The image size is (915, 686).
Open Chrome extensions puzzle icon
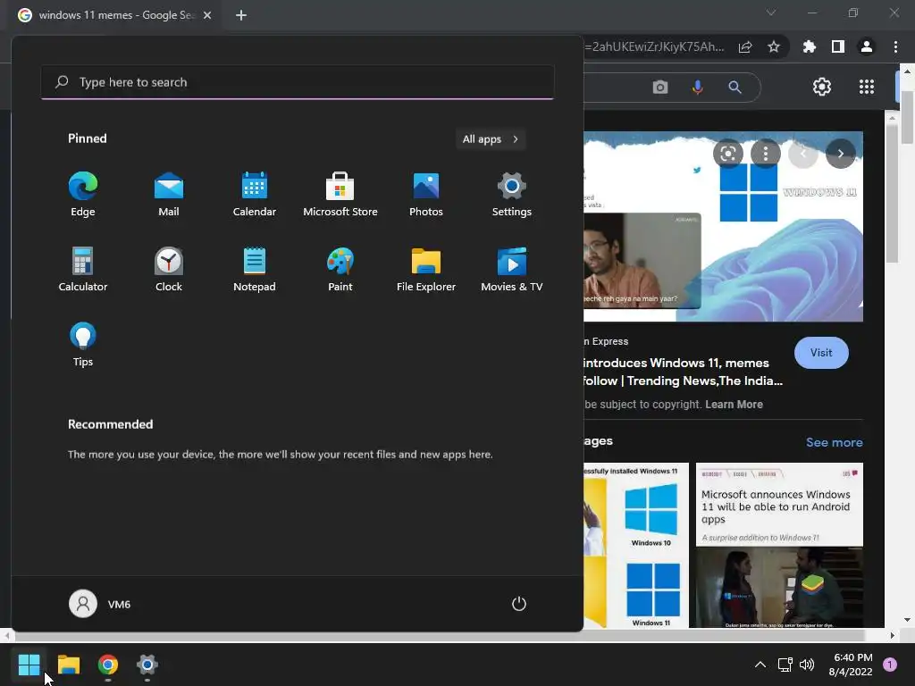click(810, 46)
